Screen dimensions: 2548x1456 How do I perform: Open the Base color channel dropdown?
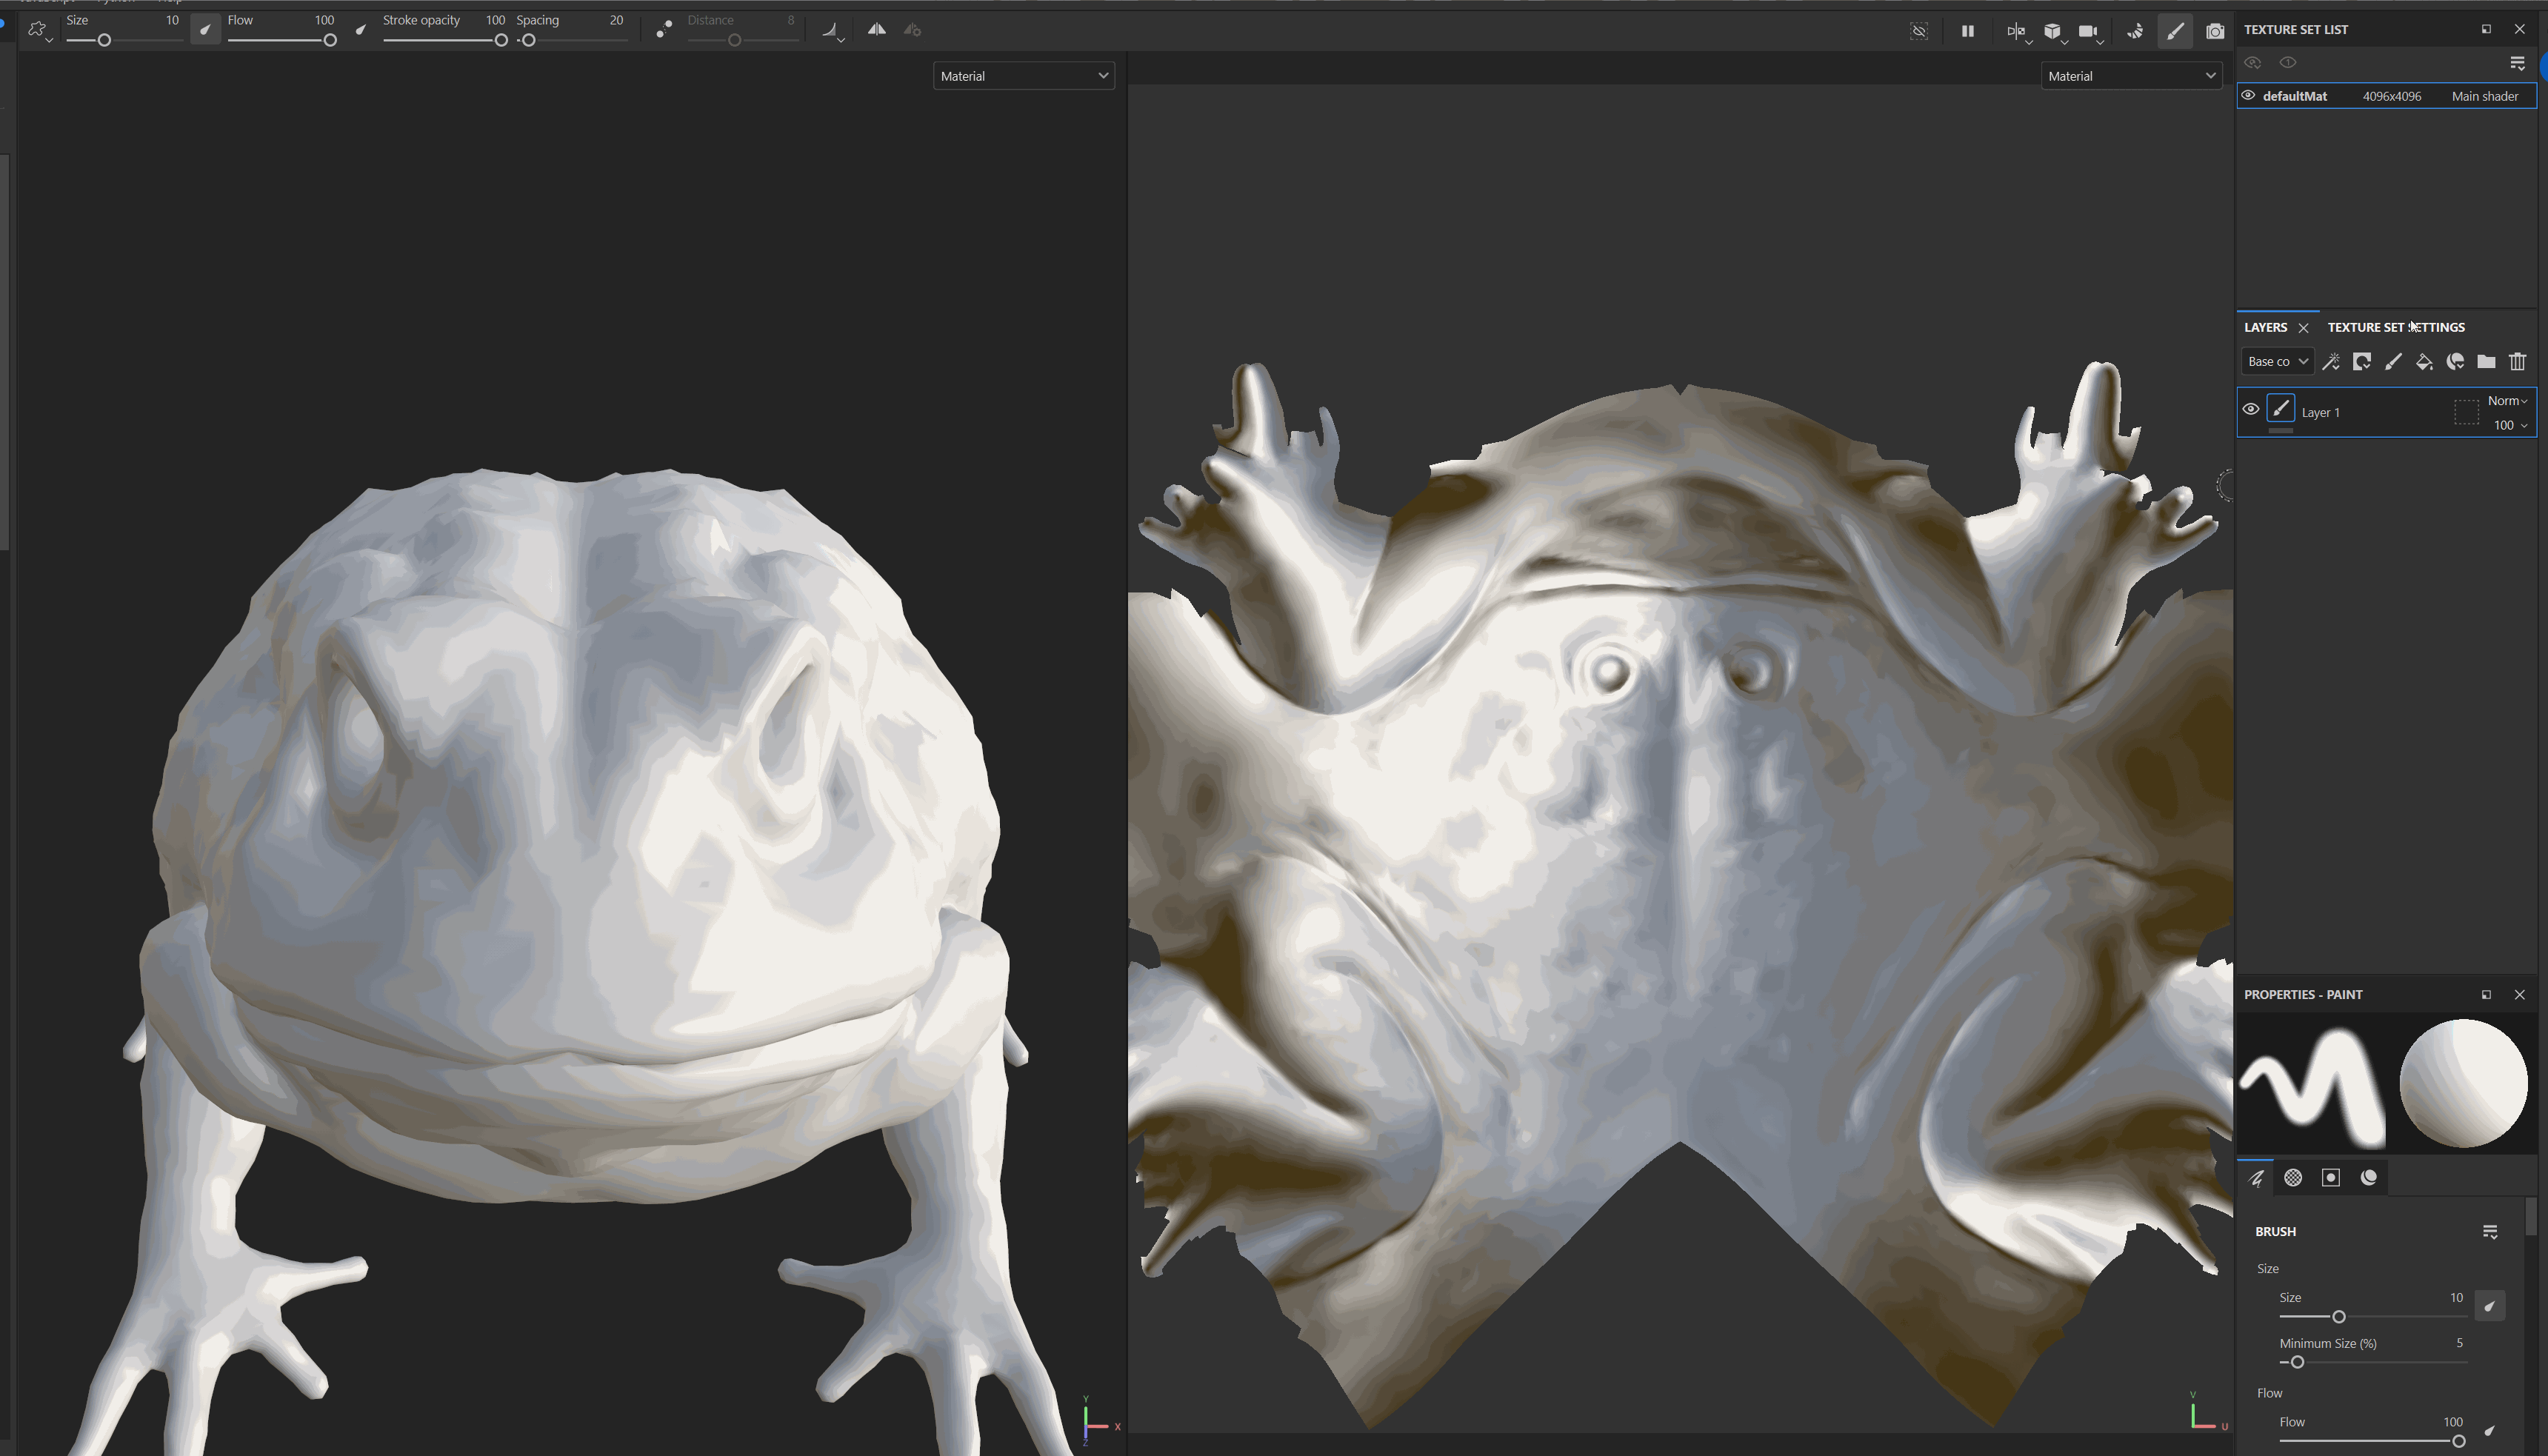click(x=2277, y=362)
